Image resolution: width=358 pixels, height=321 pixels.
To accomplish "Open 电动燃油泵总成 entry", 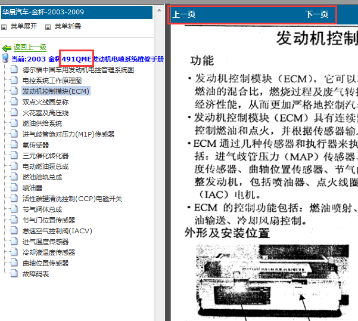I will point(45,166).
